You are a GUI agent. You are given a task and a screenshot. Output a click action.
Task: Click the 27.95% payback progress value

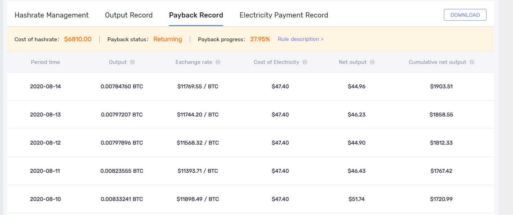click(260, 39)
